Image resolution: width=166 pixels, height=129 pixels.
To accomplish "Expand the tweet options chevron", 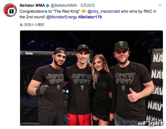I will (160, 5).
